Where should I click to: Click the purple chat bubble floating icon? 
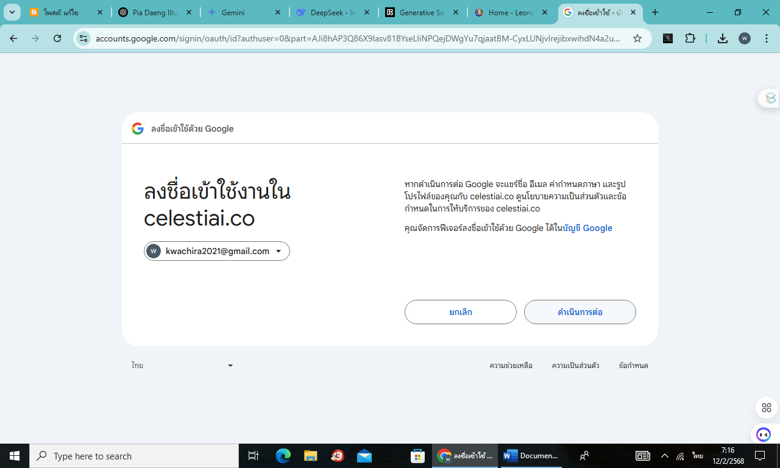tap(764, 434)
